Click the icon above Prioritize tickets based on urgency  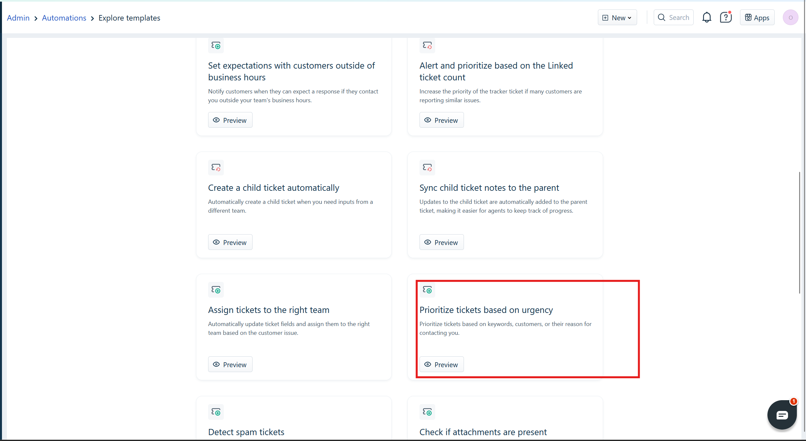tap(427, 290)
